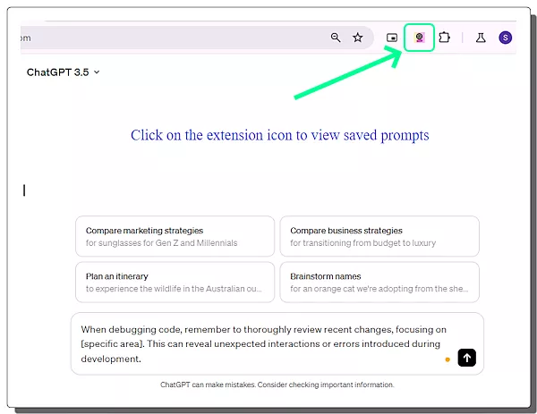Choose the Brainstorm names suggestion card
Viewport: 537px width, 414px height.
click(379, 283)
